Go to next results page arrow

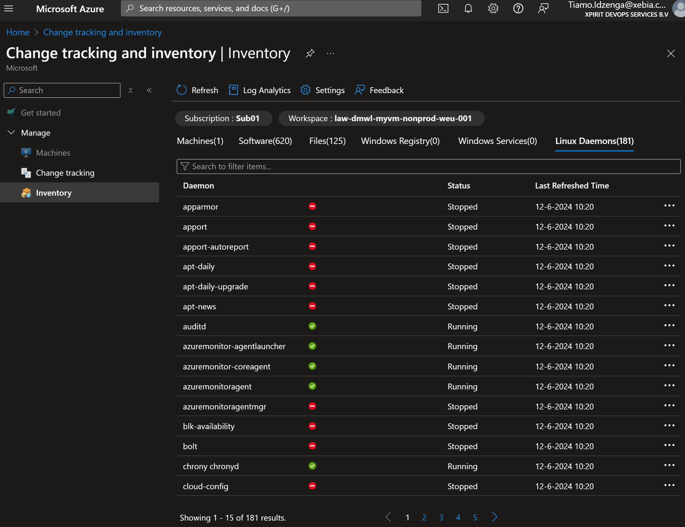(x=494, y=517)
